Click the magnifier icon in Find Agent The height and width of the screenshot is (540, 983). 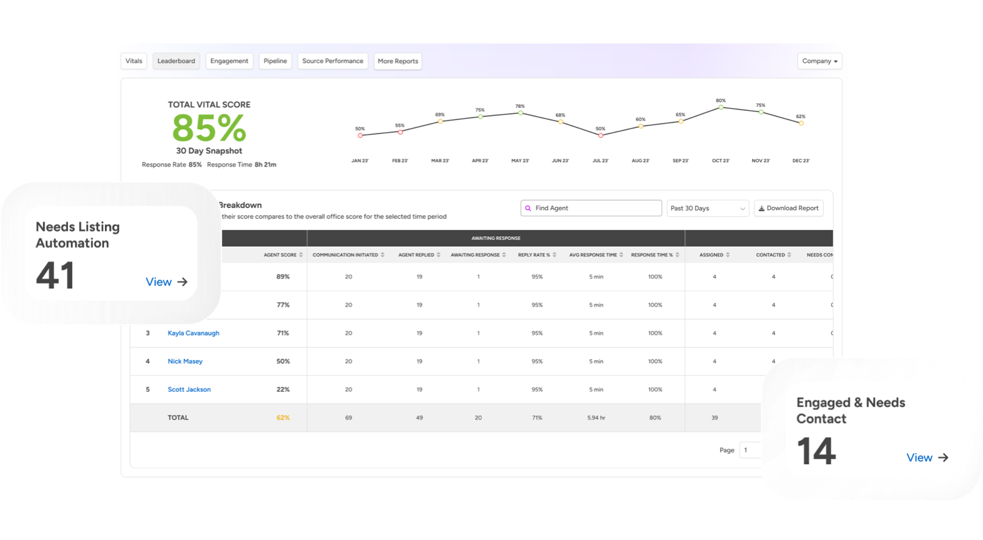coord(528,208)
